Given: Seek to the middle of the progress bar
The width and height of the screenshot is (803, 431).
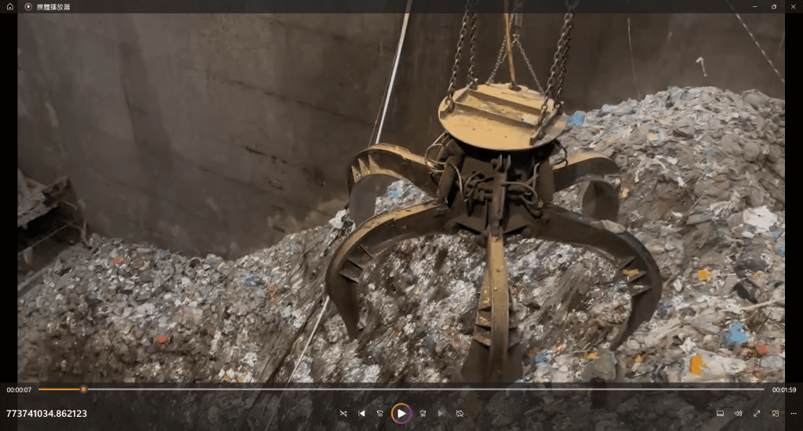Looking at the screenshot, I should point(401,389).
